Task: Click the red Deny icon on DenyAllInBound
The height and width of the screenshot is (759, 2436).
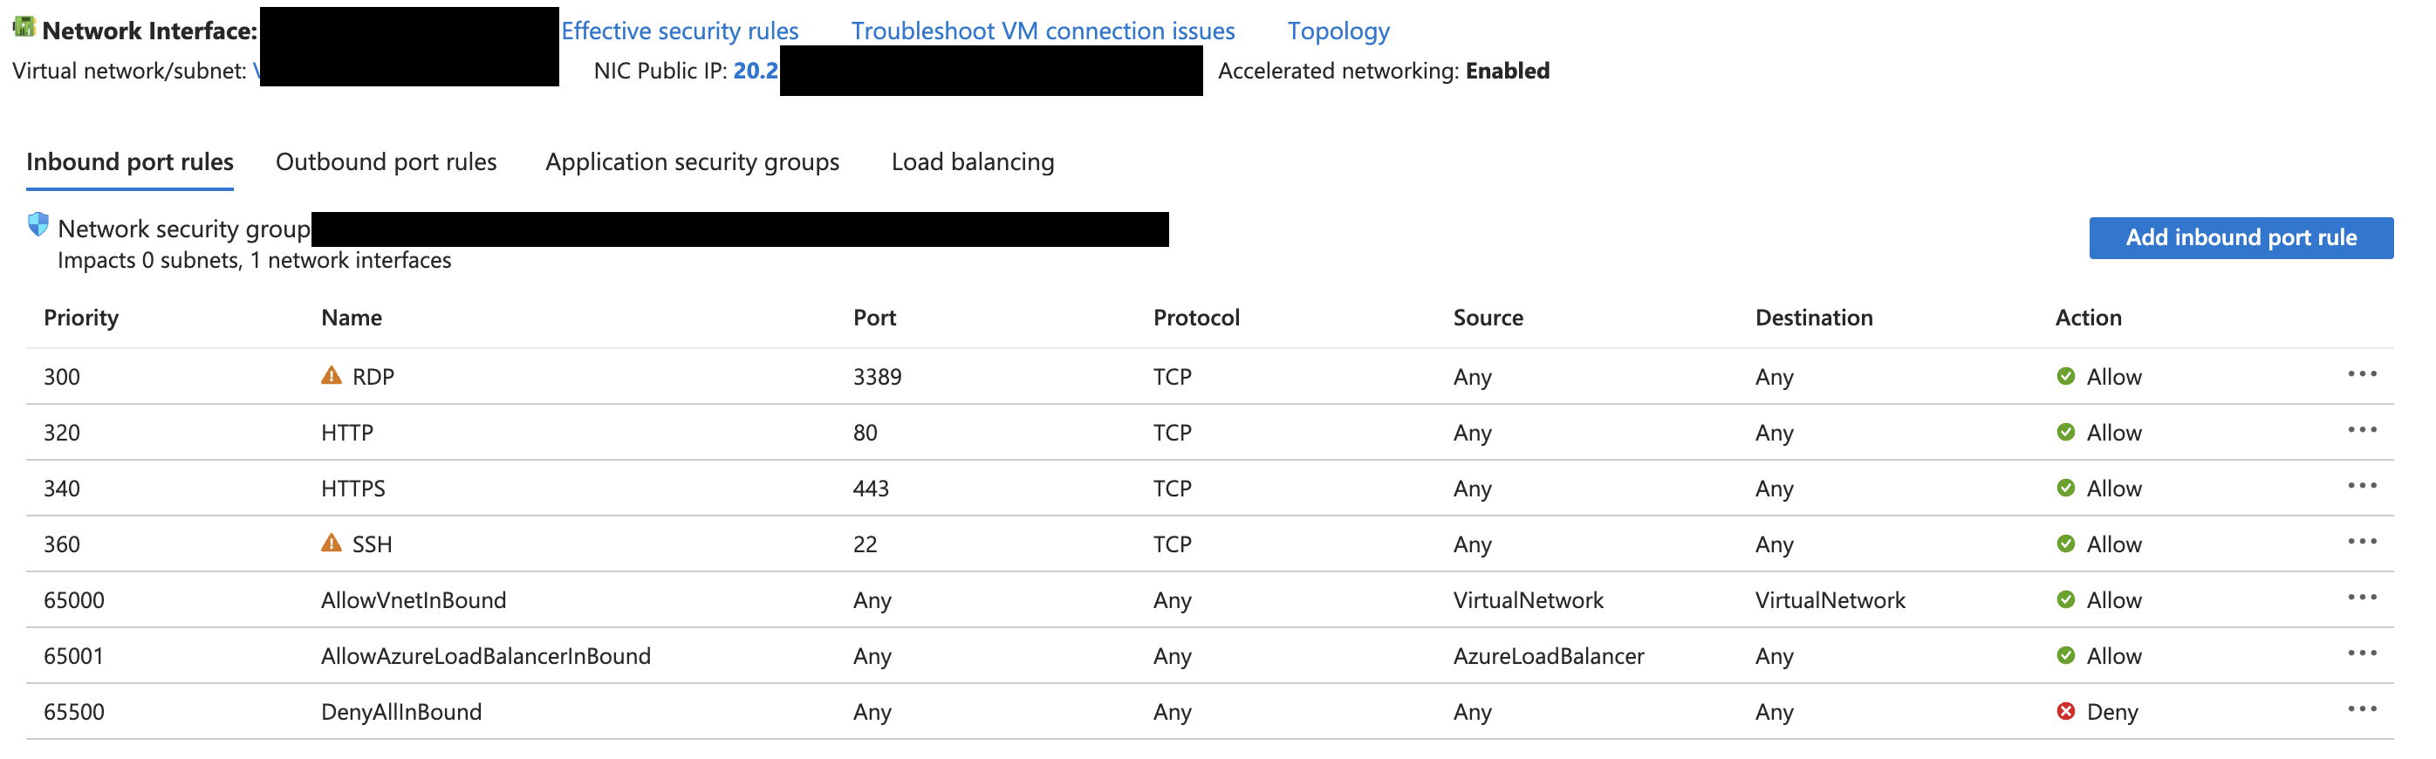Action: [2065, 711]
